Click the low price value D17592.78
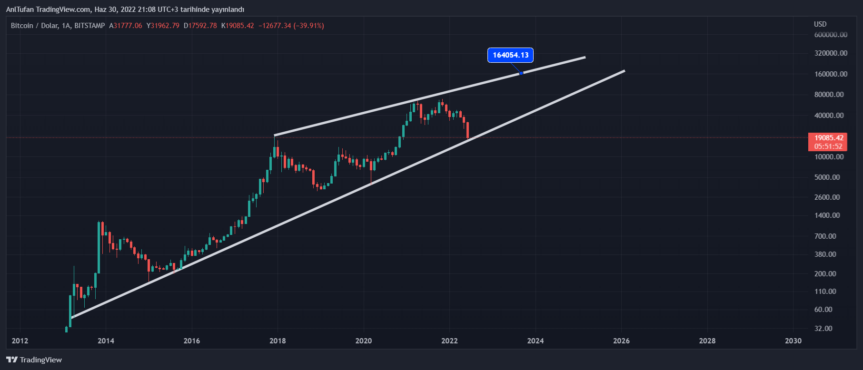Screen dimensions: 863x370 [200, 26]
